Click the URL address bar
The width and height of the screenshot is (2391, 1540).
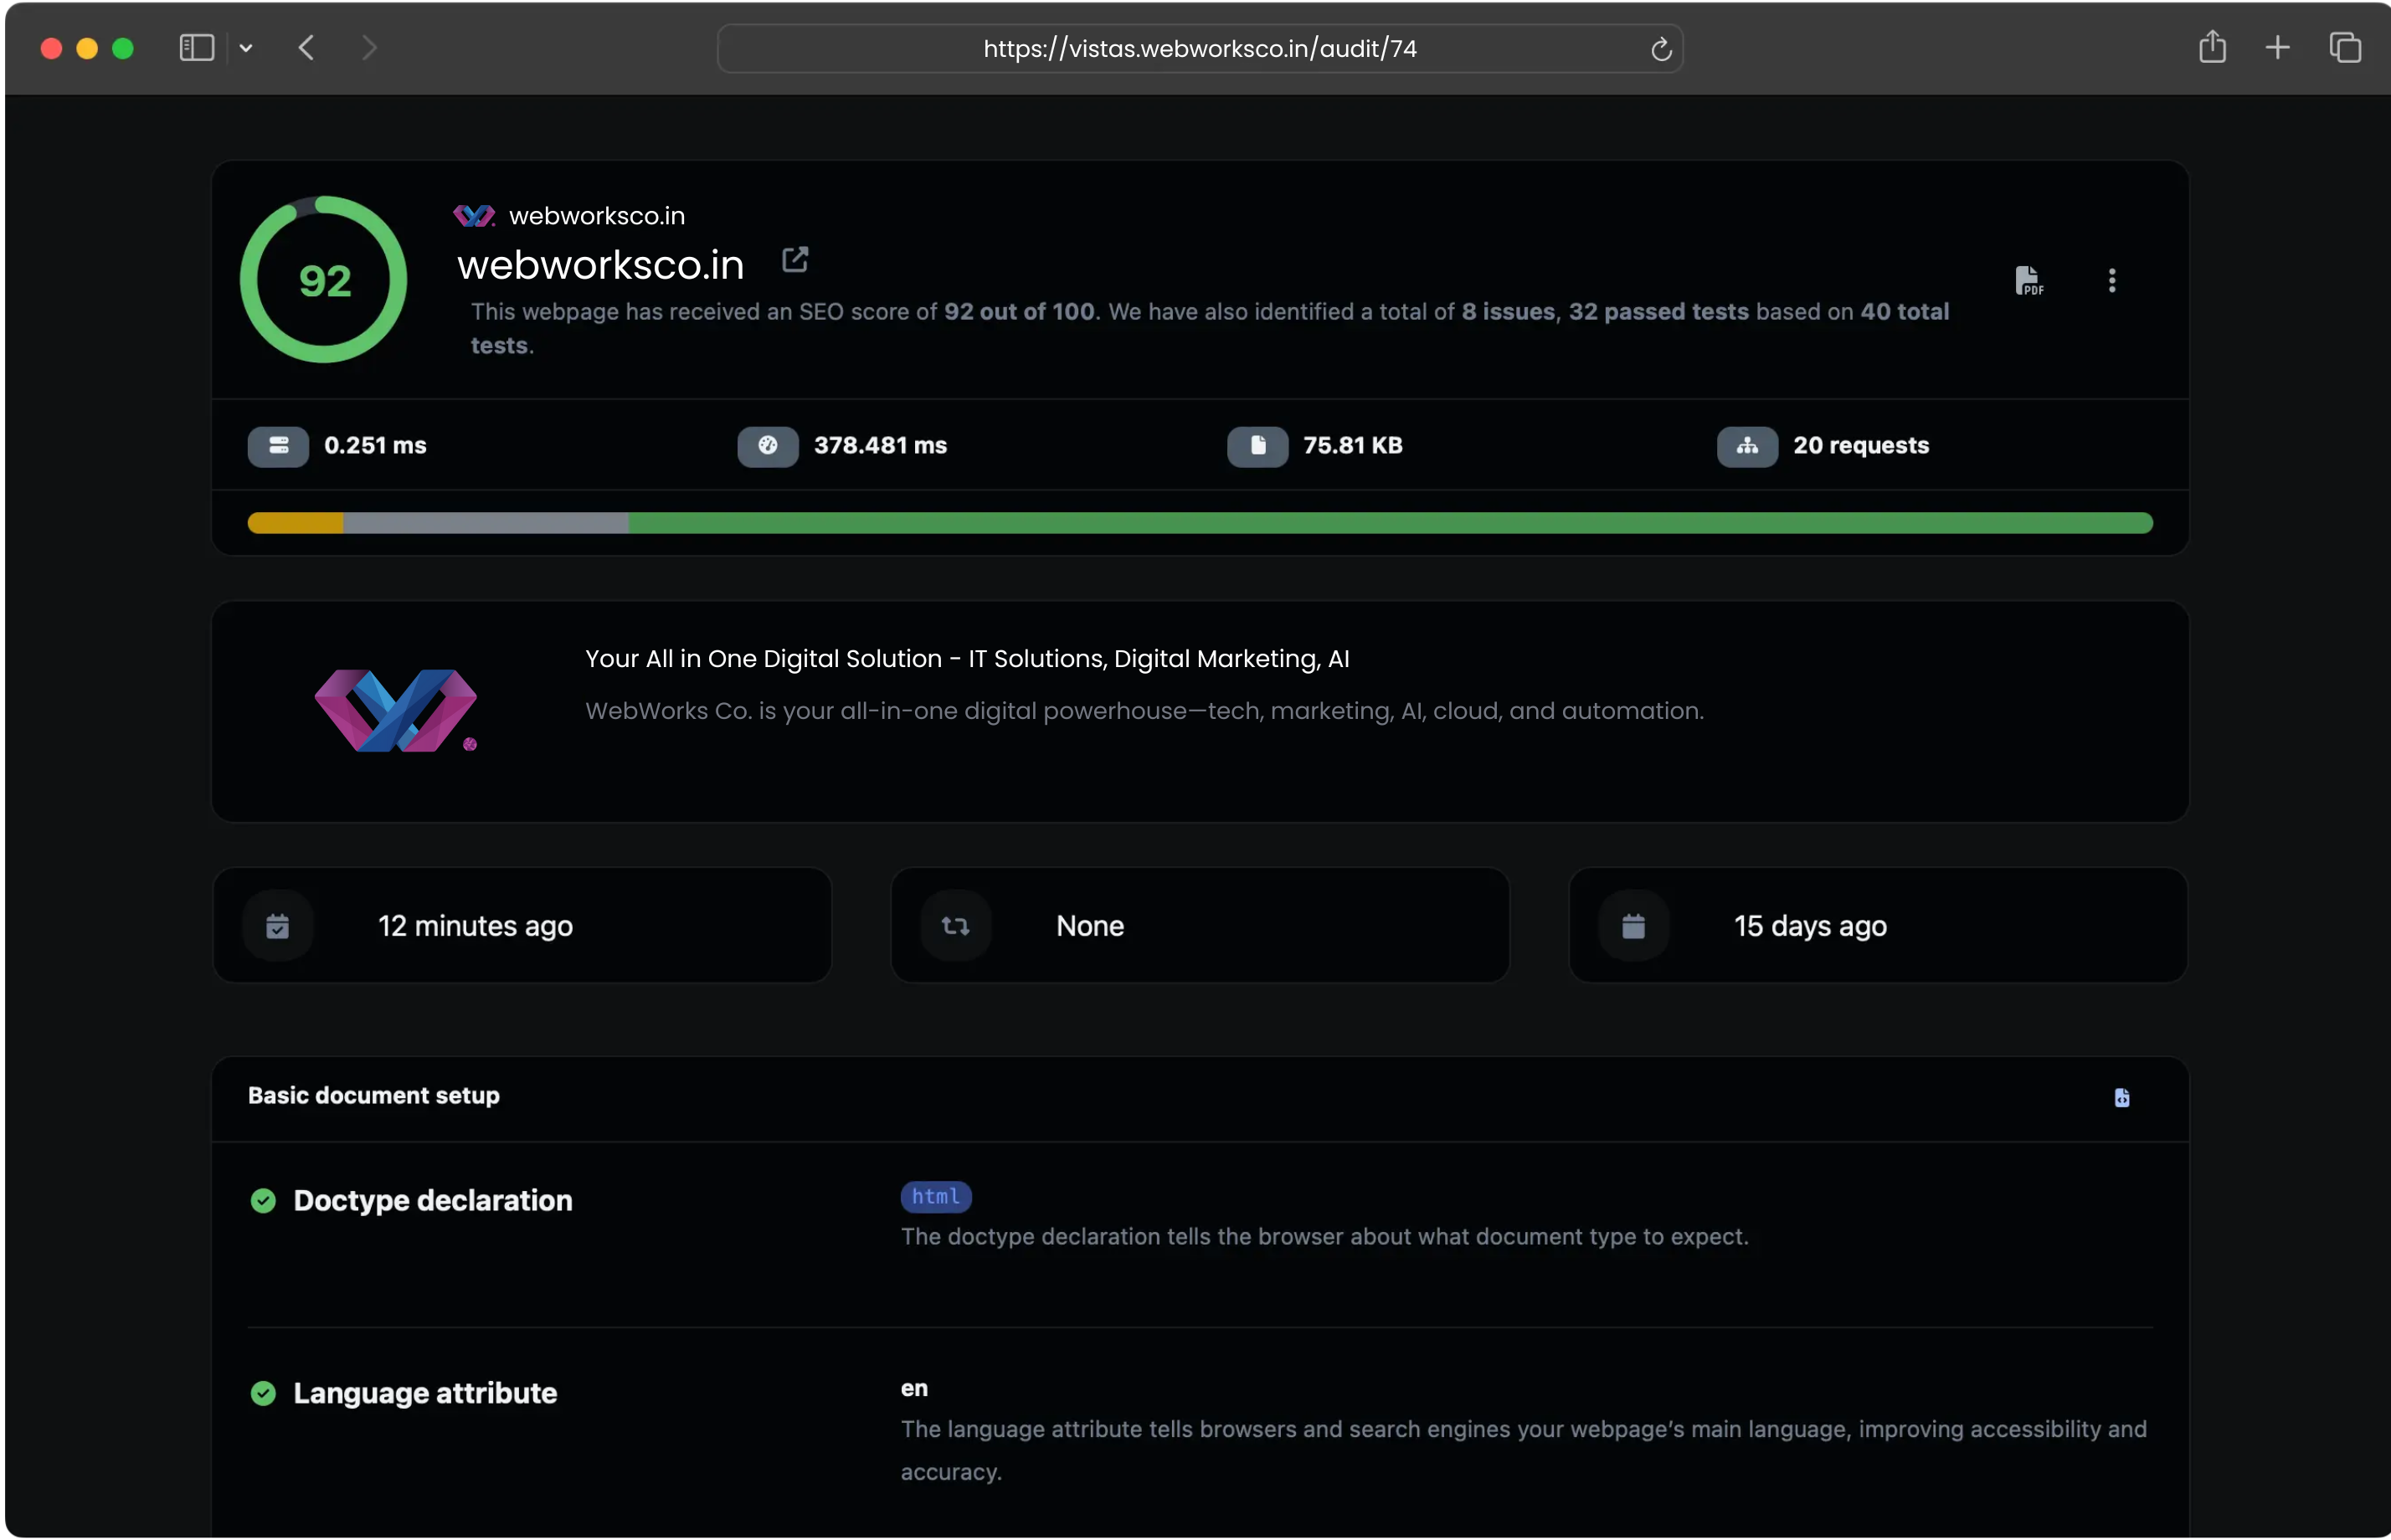click(1199, 48)
